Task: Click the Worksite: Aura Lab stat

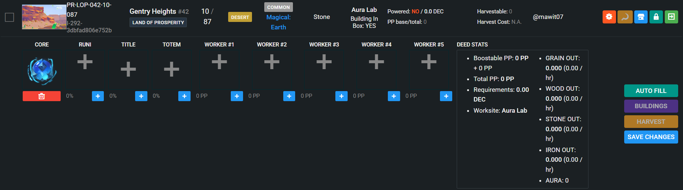Action: (x=500, y=110)
